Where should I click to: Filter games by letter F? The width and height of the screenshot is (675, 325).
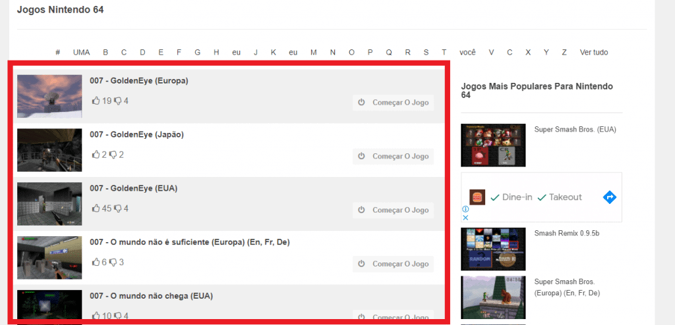[x=179, y=53]
